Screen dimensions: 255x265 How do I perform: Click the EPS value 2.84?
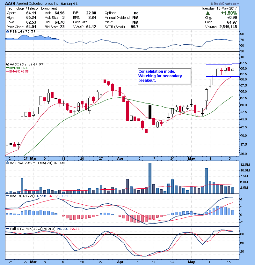[x=92, y=18]
